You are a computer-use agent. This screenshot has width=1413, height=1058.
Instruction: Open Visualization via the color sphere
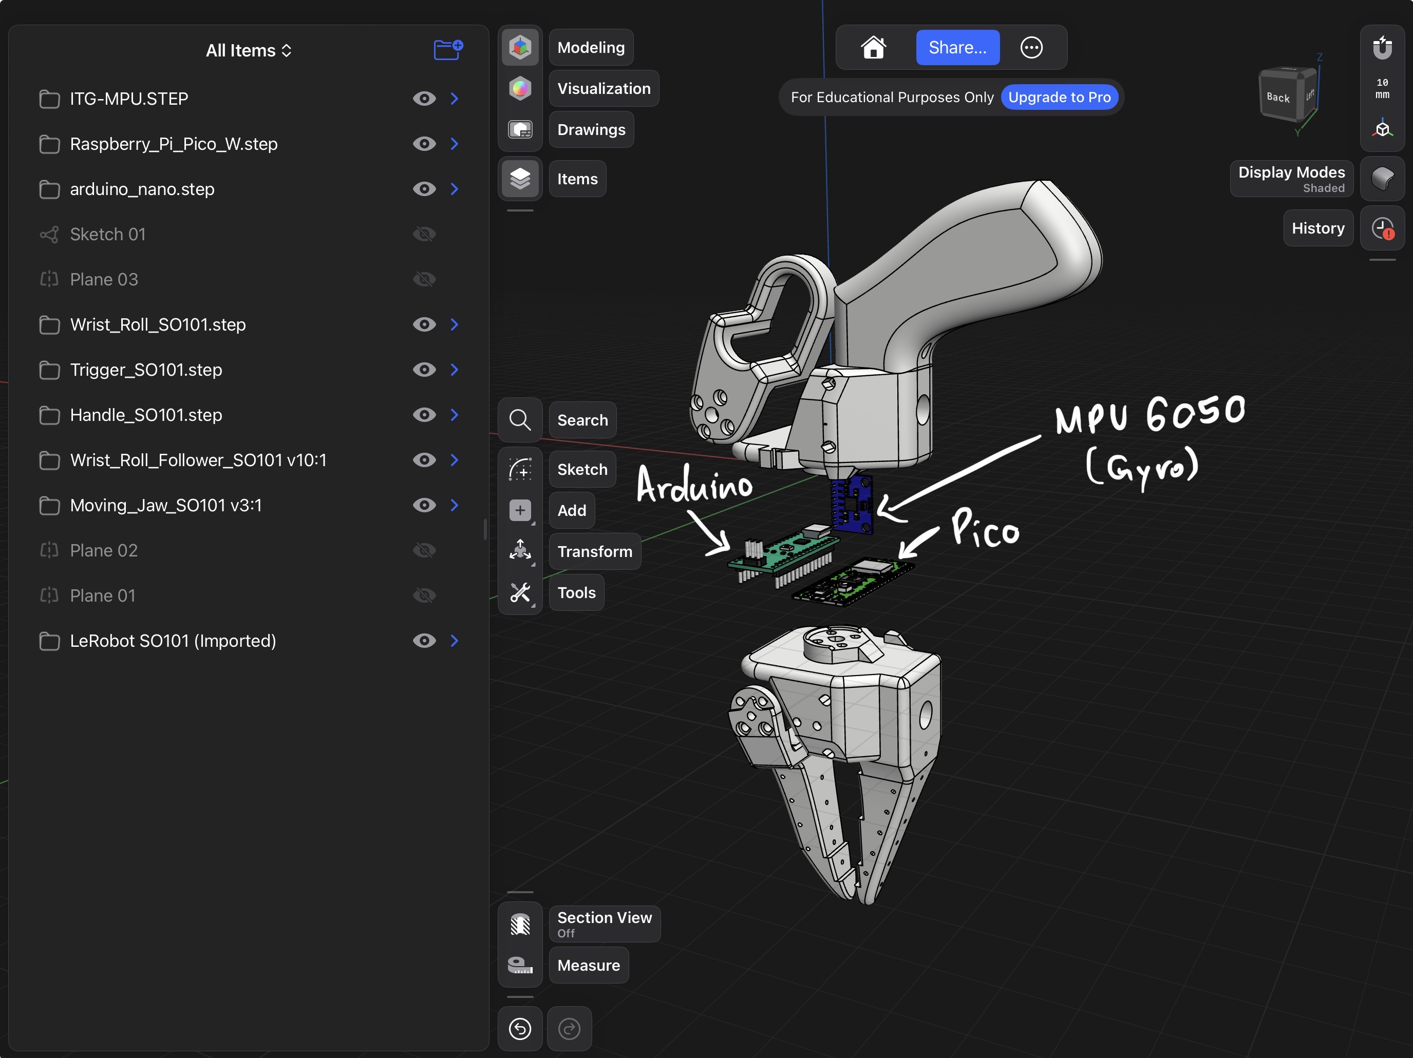point(520,88)
